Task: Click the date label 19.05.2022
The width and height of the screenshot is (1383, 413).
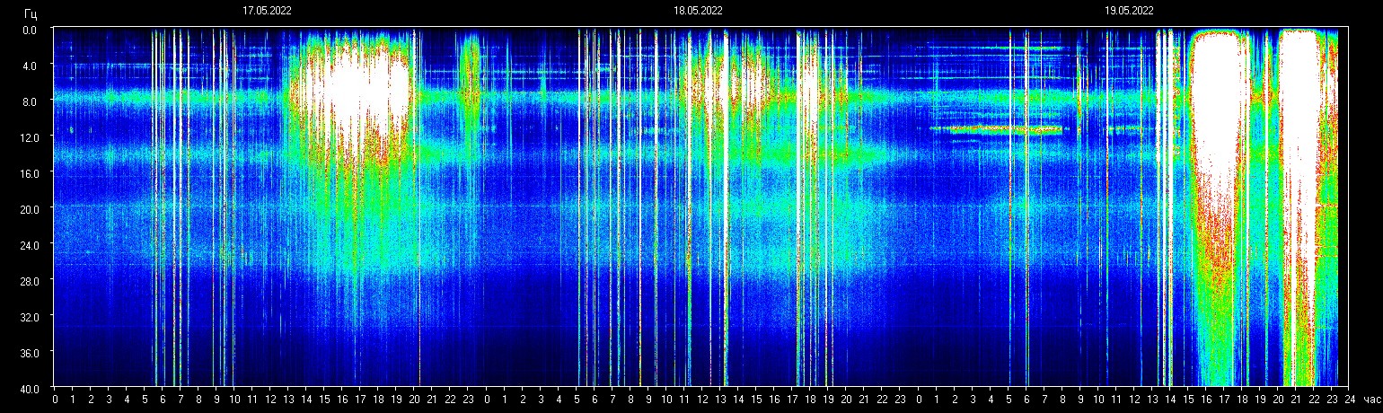Action: (x=1129, y=12)
